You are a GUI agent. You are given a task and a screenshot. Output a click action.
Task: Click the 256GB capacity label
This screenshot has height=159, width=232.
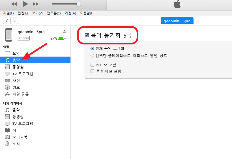[x=24, y=38]
